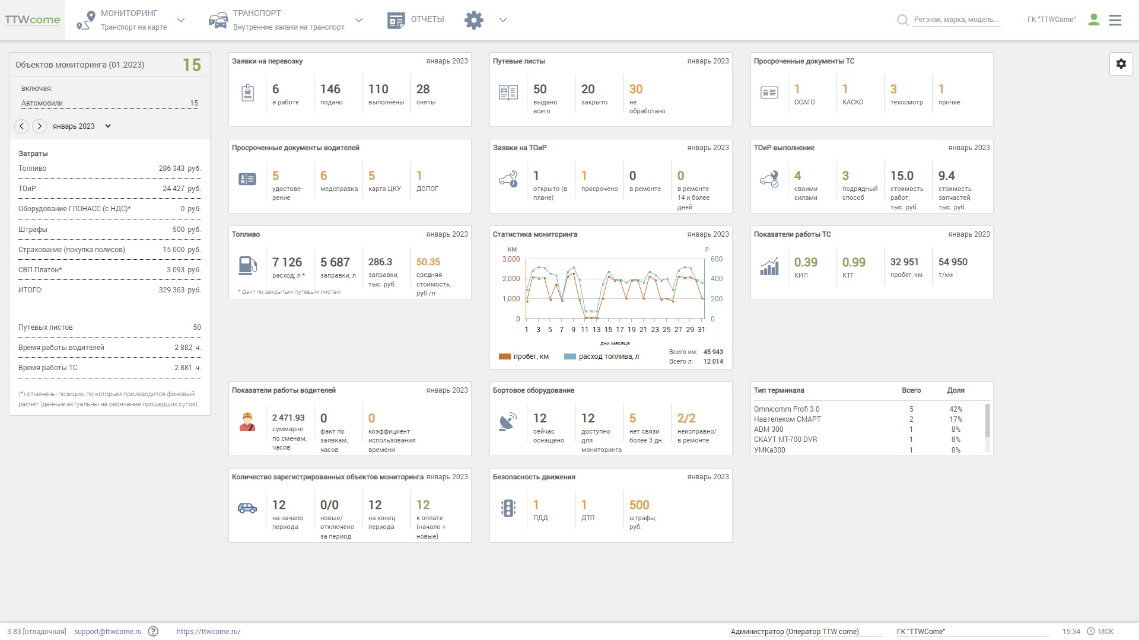Image resolution: width=1139 pixels, height=640 pixels.
Task: Open the support@ttwcome.ru email link
Action: tap(108, 631)
